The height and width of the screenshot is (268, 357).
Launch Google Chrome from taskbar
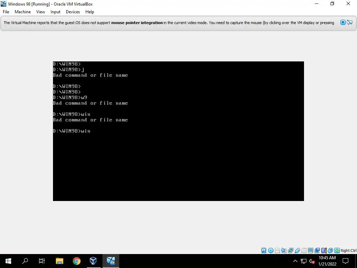[76, 261]
